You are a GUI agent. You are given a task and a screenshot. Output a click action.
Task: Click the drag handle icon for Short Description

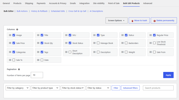(66, 52)
